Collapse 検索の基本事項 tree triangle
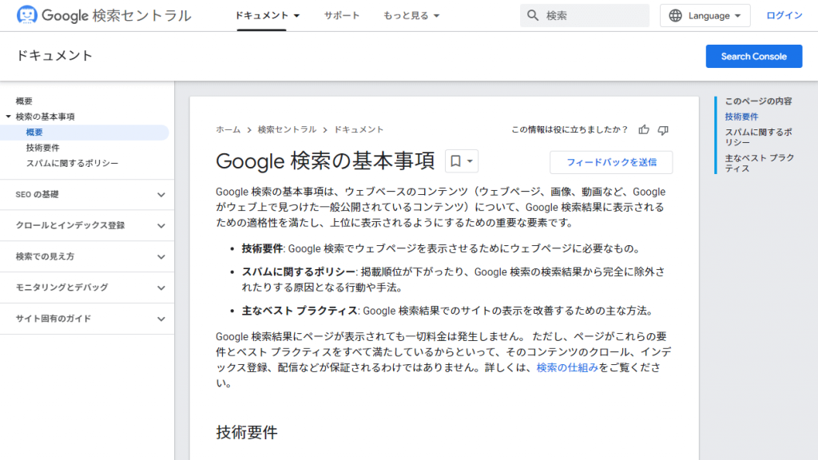This screenshot has height=460, width=818. [8, 117]
